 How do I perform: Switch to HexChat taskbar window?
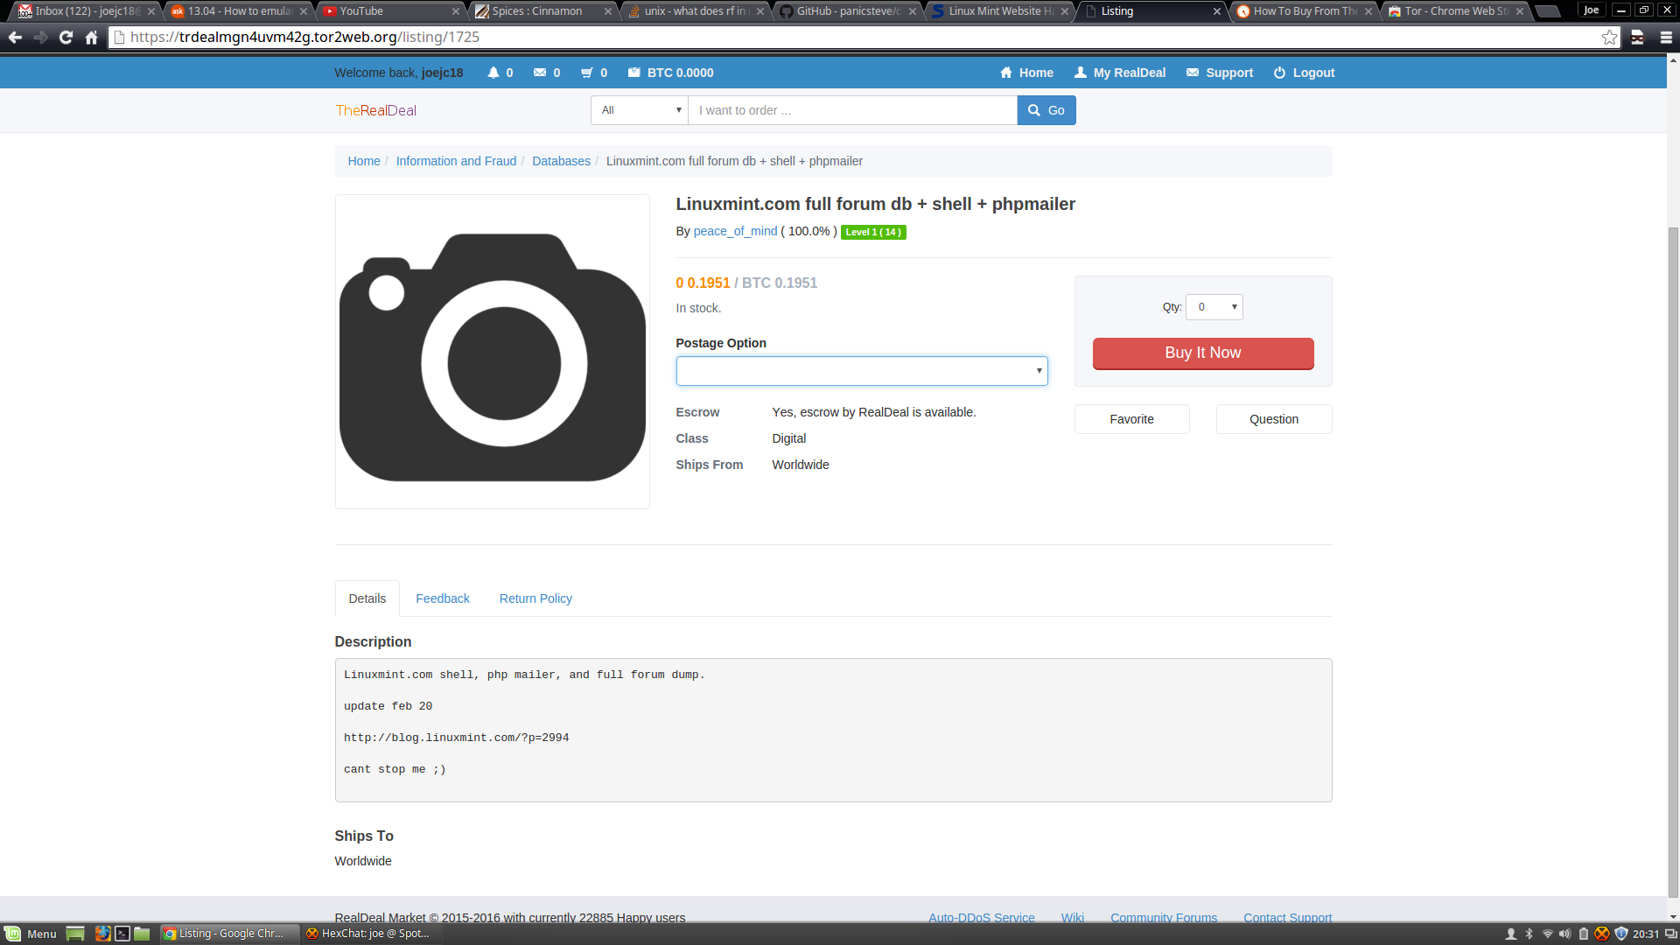click(371, 934)
